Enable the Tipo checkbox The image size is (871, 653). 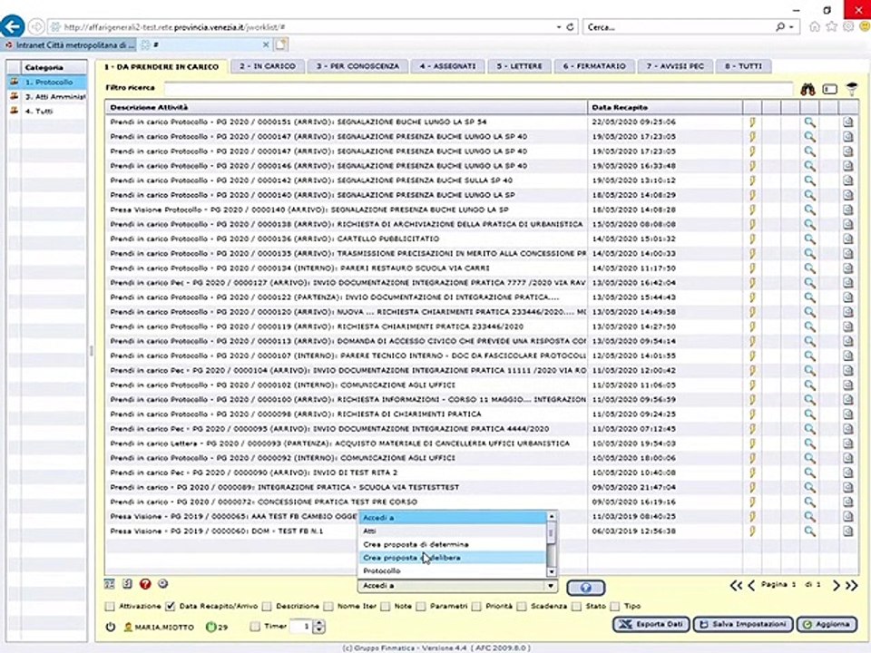pos(615,607)
